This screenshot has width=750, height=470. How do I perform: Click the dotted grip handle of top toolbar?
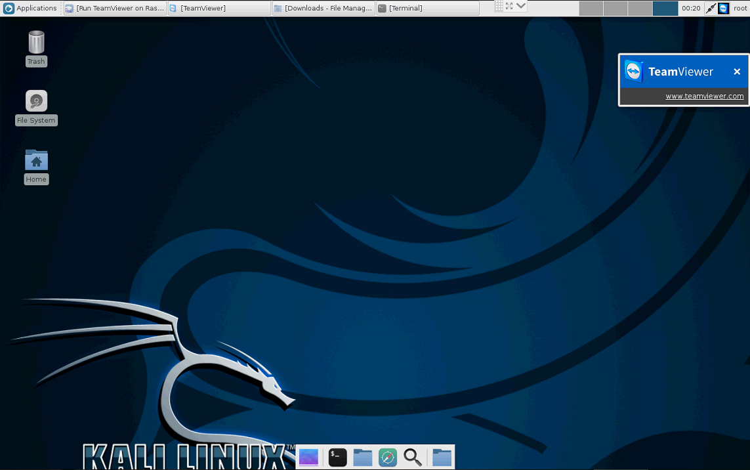499,6
